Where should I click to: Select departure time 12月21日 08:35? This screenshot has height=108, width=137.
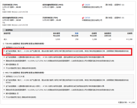(11, 7)
